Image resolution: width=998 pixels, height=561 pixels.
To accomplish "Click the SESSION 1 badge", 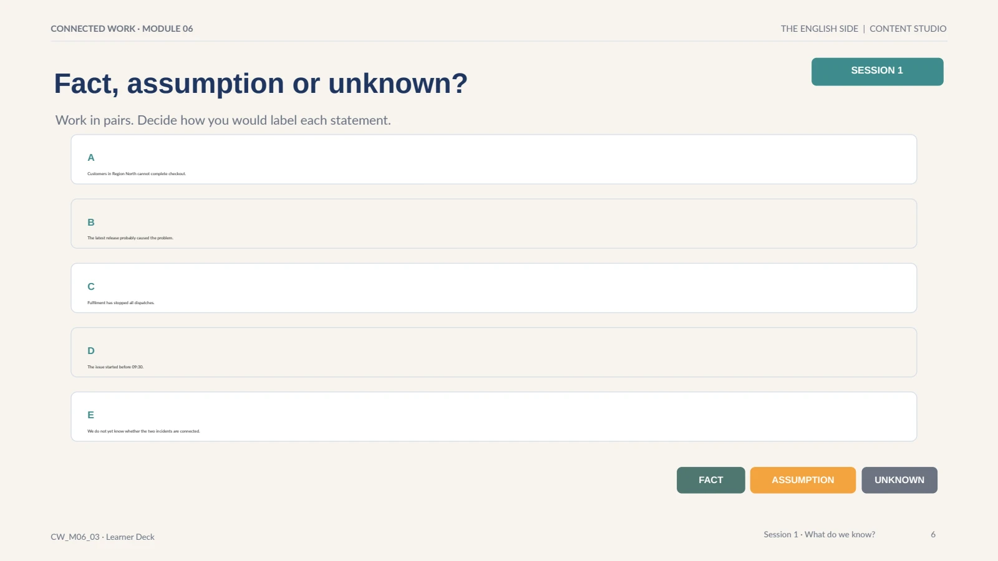I will pyautogui.click(x=877, y=71).
